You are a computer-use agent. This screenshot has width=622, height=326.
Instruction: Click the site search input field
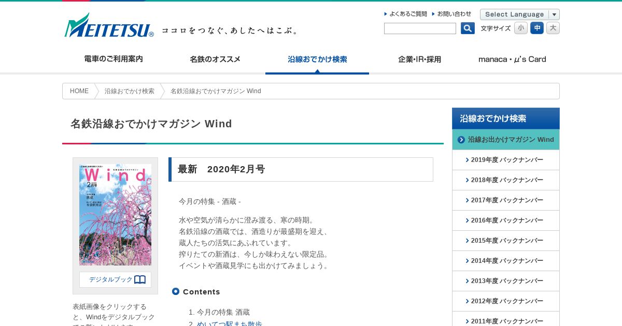pyautogui.click(x=420, y=28)
